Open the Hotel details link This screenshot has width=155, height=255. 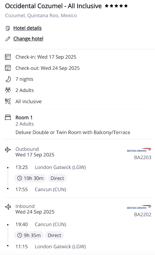(28, 28)
